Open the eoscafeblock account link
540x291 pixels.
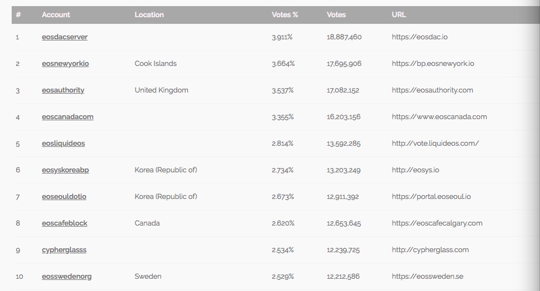(x=64, y=223)
